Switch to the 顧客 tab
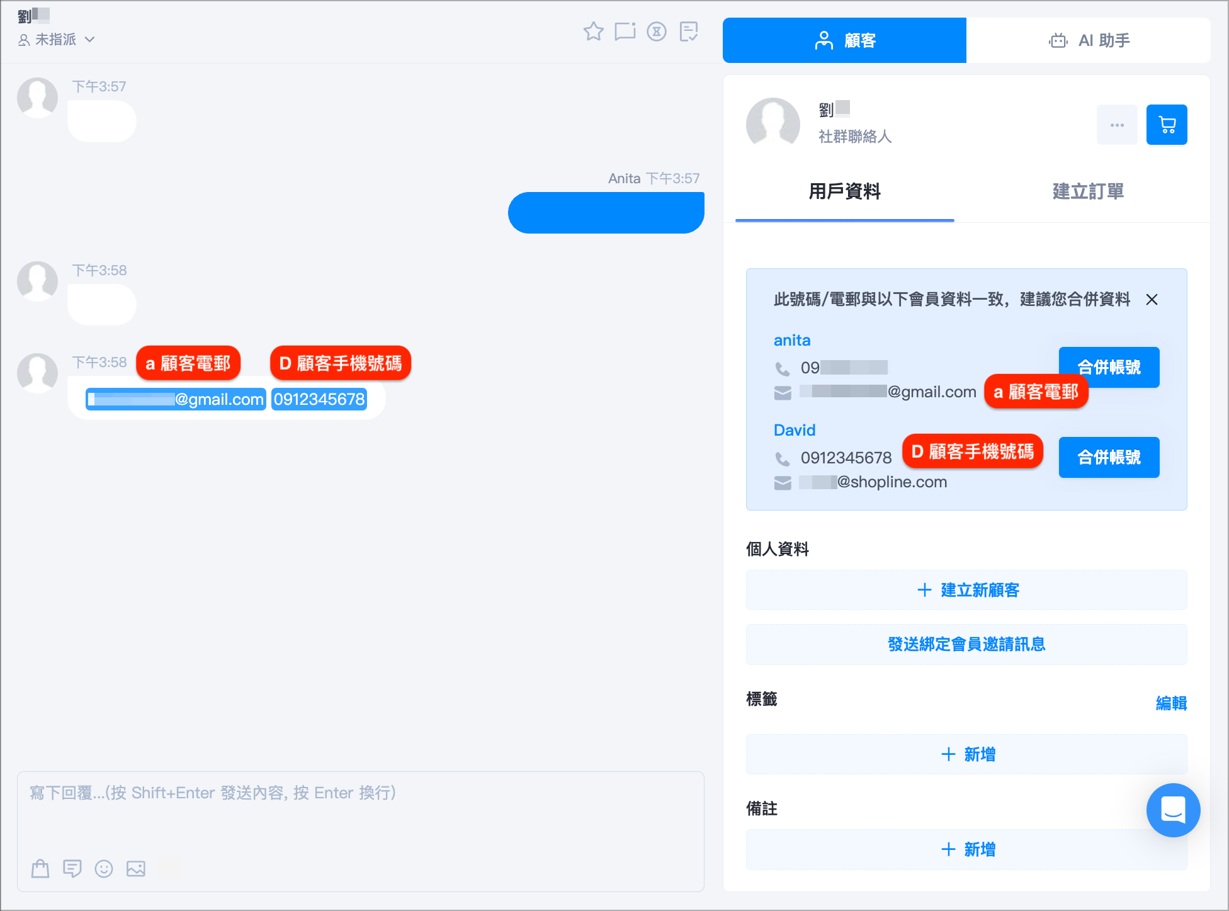The image size is (1229, 911). [844, 40]
